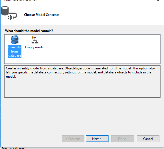This screenshot has height=149, width=164.
Task: Click the greyed-out Finish button
Action: [x=122, y=139]
